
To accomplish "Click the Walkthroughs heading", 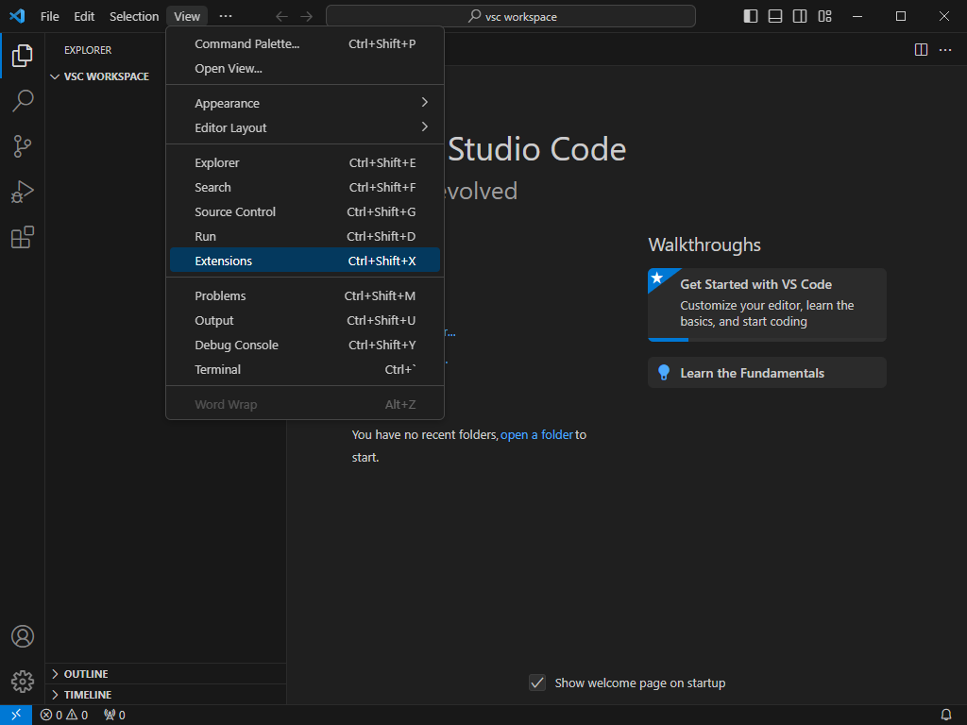I will [704, 244].
